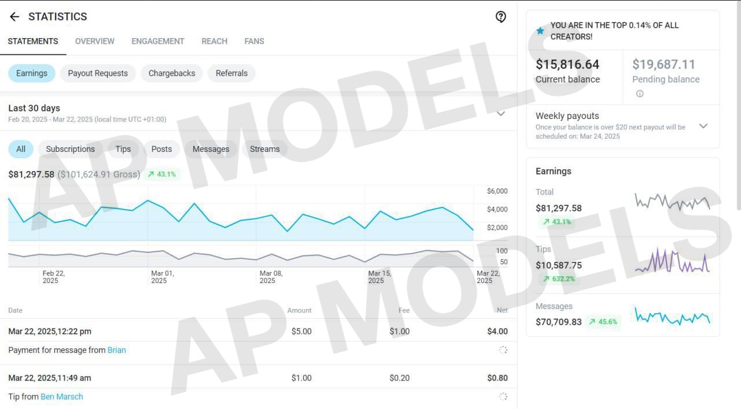Image resolution: width=741 pixels, height=409 pixels.
Task: Click the Amount column header
Action: click(299, 311)
